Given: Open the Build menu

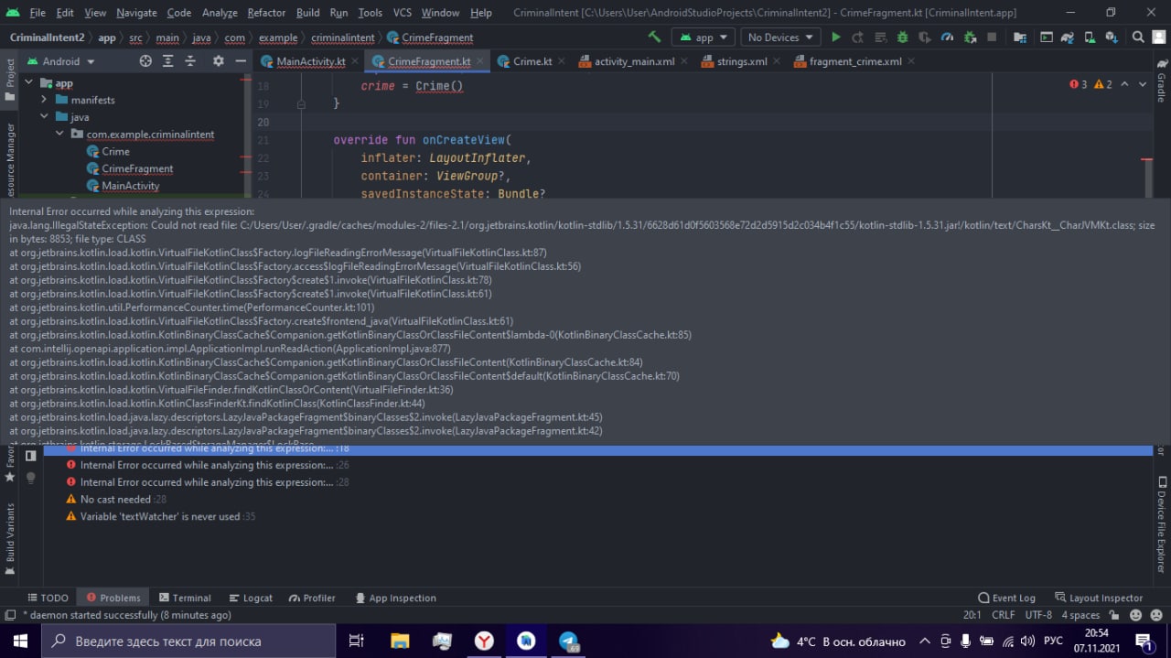Looking at the screenshot, I should tap(308, 13).
